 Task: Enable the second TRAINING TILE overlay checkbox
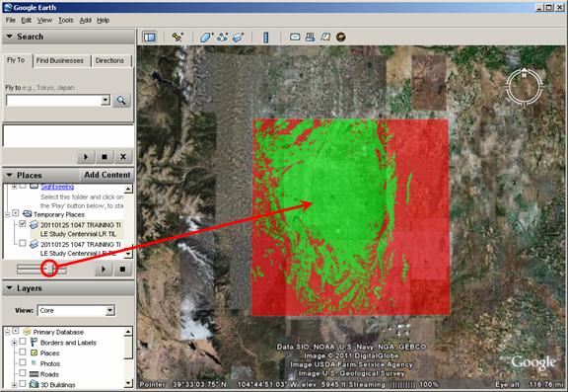[23, 243]
